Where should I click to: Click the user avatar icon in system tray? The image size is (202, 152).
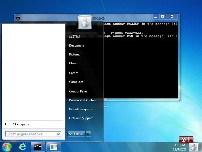[193, 147]
